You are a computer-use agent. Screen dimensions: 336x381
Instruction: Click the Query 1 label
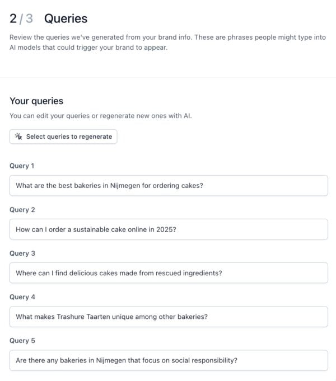point(22,166)
